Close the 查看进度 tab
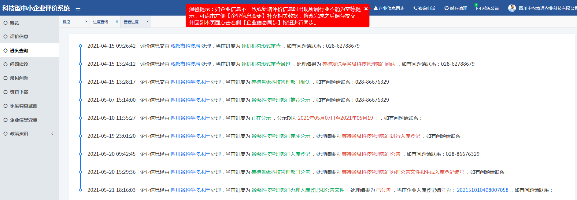Screen dimensions: 577x200 click(x=147, y=22)
